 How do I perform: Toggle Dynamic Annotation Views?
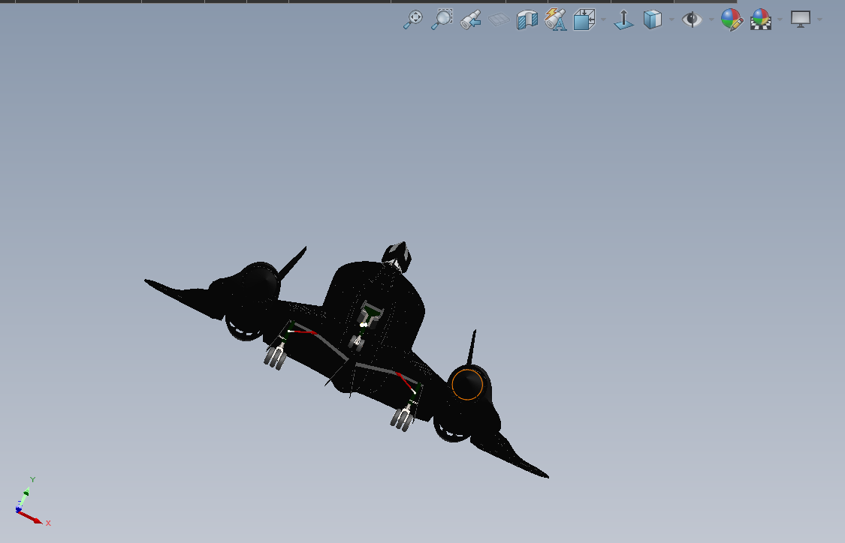click(x=556, y=20)
